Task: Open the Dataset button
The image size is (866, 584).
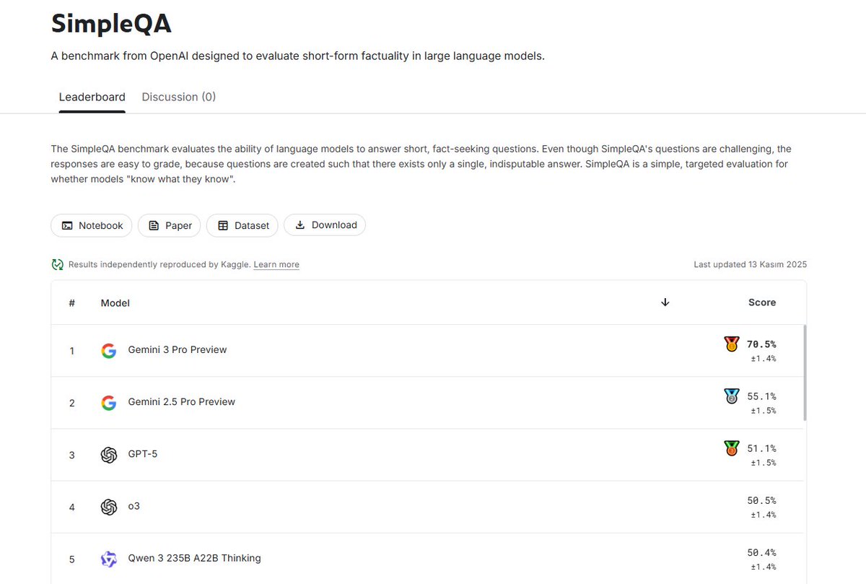Action: point(242,225)
